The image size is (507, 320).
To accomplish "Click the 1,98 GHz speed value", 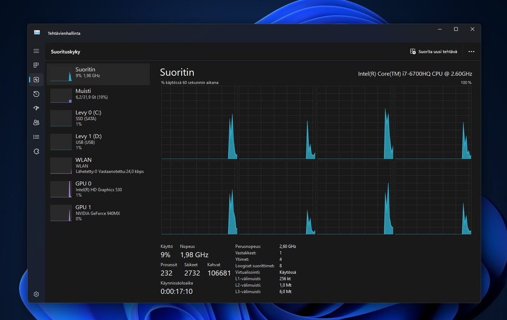I will (x=194, y=255).
